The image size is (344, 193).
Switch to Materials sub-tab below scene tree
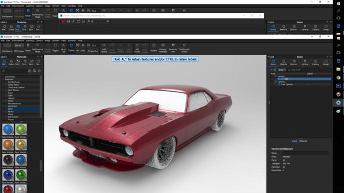coord(303,141)
